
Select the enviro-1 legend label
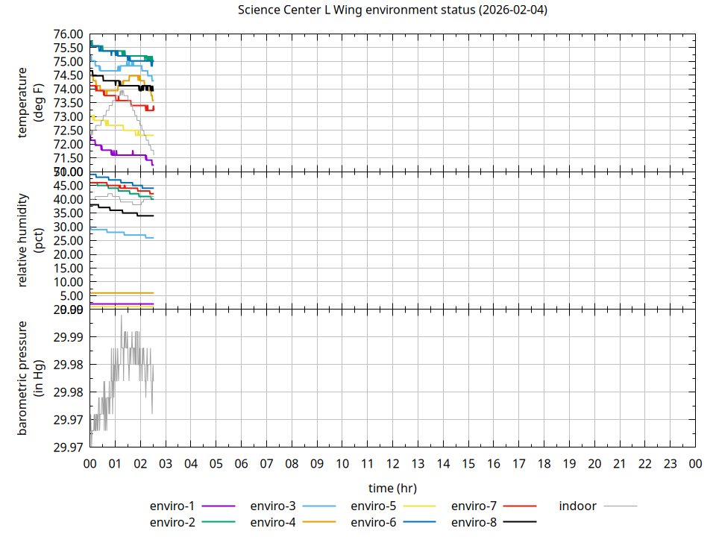pos(172,506)
